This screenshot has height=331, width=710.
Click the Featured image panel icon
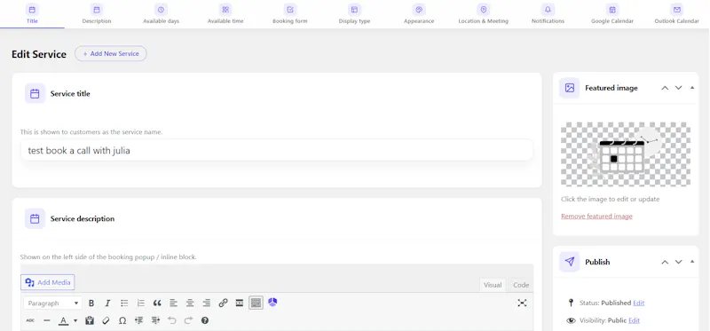[570, 88]
